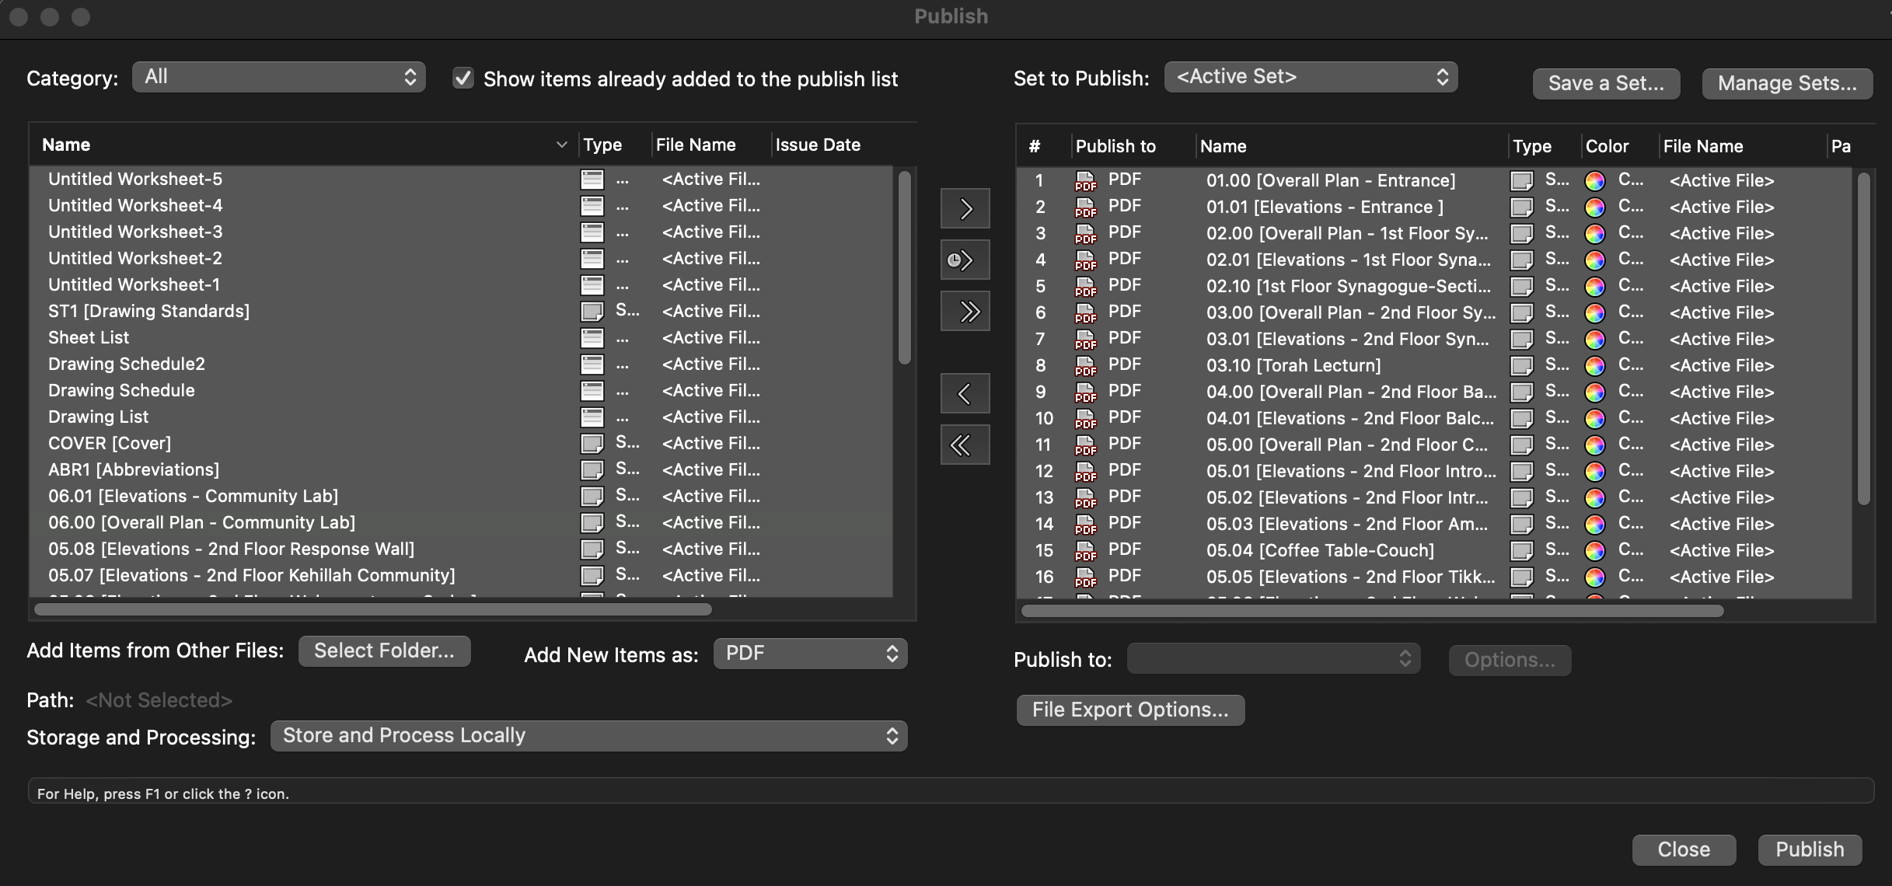Image resolution: width=1892 pixels, height=886 pixels.
Task: Open the Add New Items as PDF dropdown
Action: pos(809,654)
